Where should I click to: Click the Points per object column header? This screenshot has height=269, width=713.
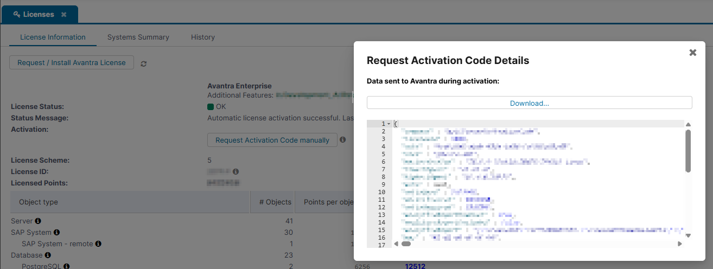(324, 202)
